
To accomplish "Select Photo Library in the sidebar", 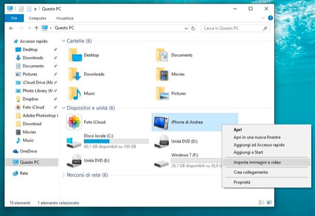I will point(38,91).
